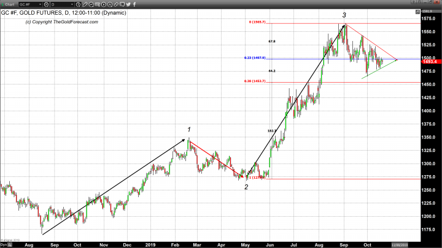442x248 pixels.
Task: Click the clock time template icon
Action: pos(79,4)
